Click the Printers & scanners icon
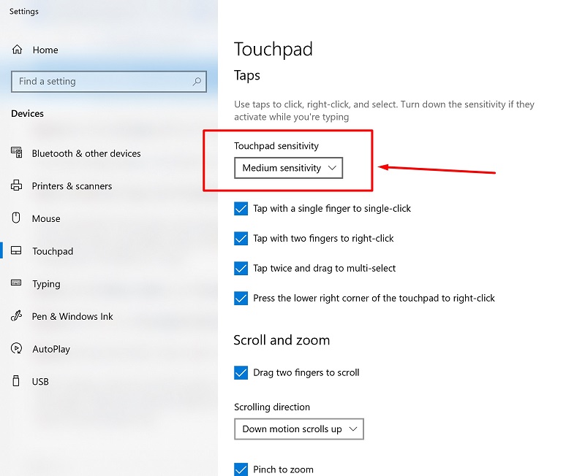This screenshot has width=585, height=476. (17, 185)
